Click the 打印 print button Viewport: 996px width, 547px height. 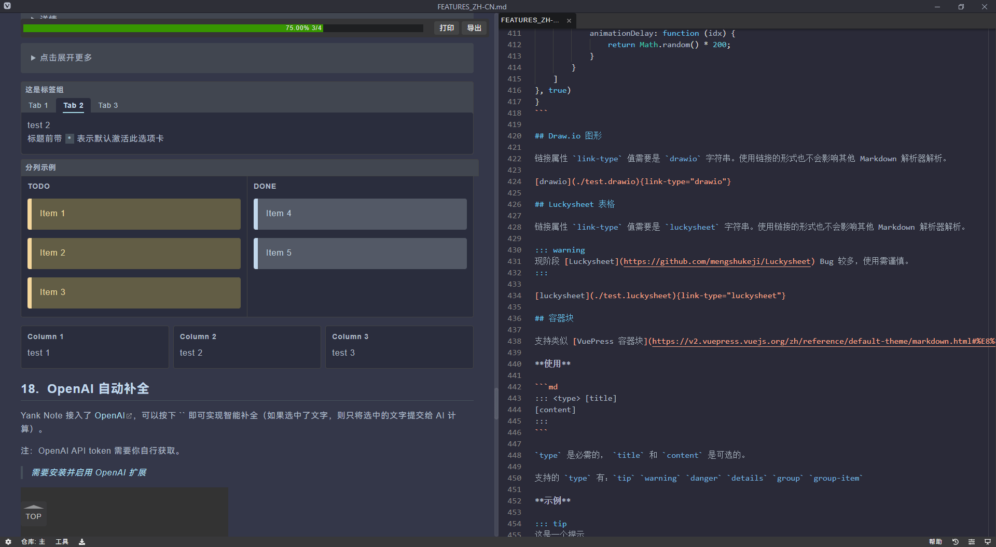(x=447, y=28)
